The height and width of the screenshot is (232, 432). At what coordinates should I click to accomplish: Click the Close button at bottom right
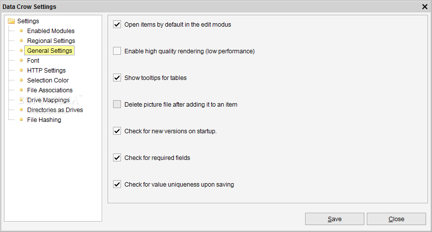pyautogui.click(x=396, y=219)
